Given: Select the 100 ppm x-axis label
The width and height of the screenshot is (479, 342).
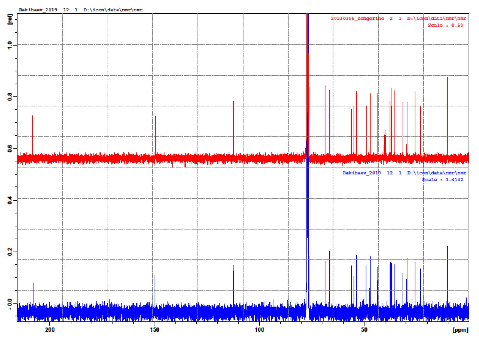Looking at the screenshot, I should [x=259, y=330].
